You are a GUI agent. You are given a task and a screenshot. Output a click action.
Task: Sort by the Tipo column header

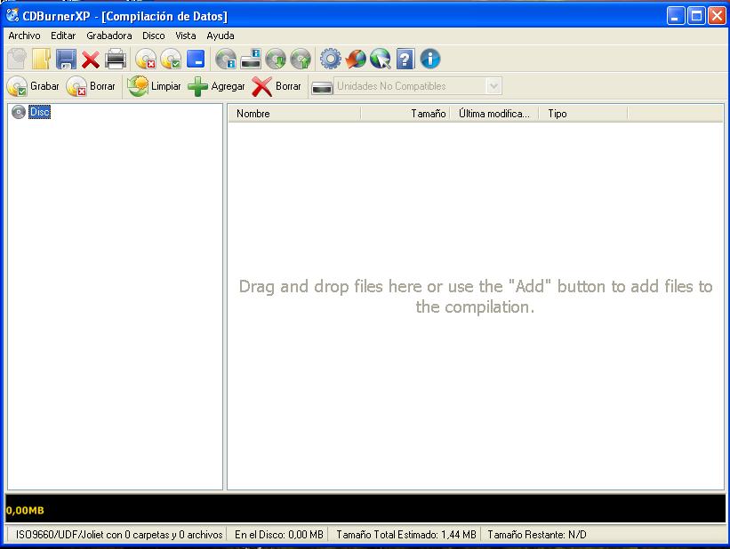[583, 114]
